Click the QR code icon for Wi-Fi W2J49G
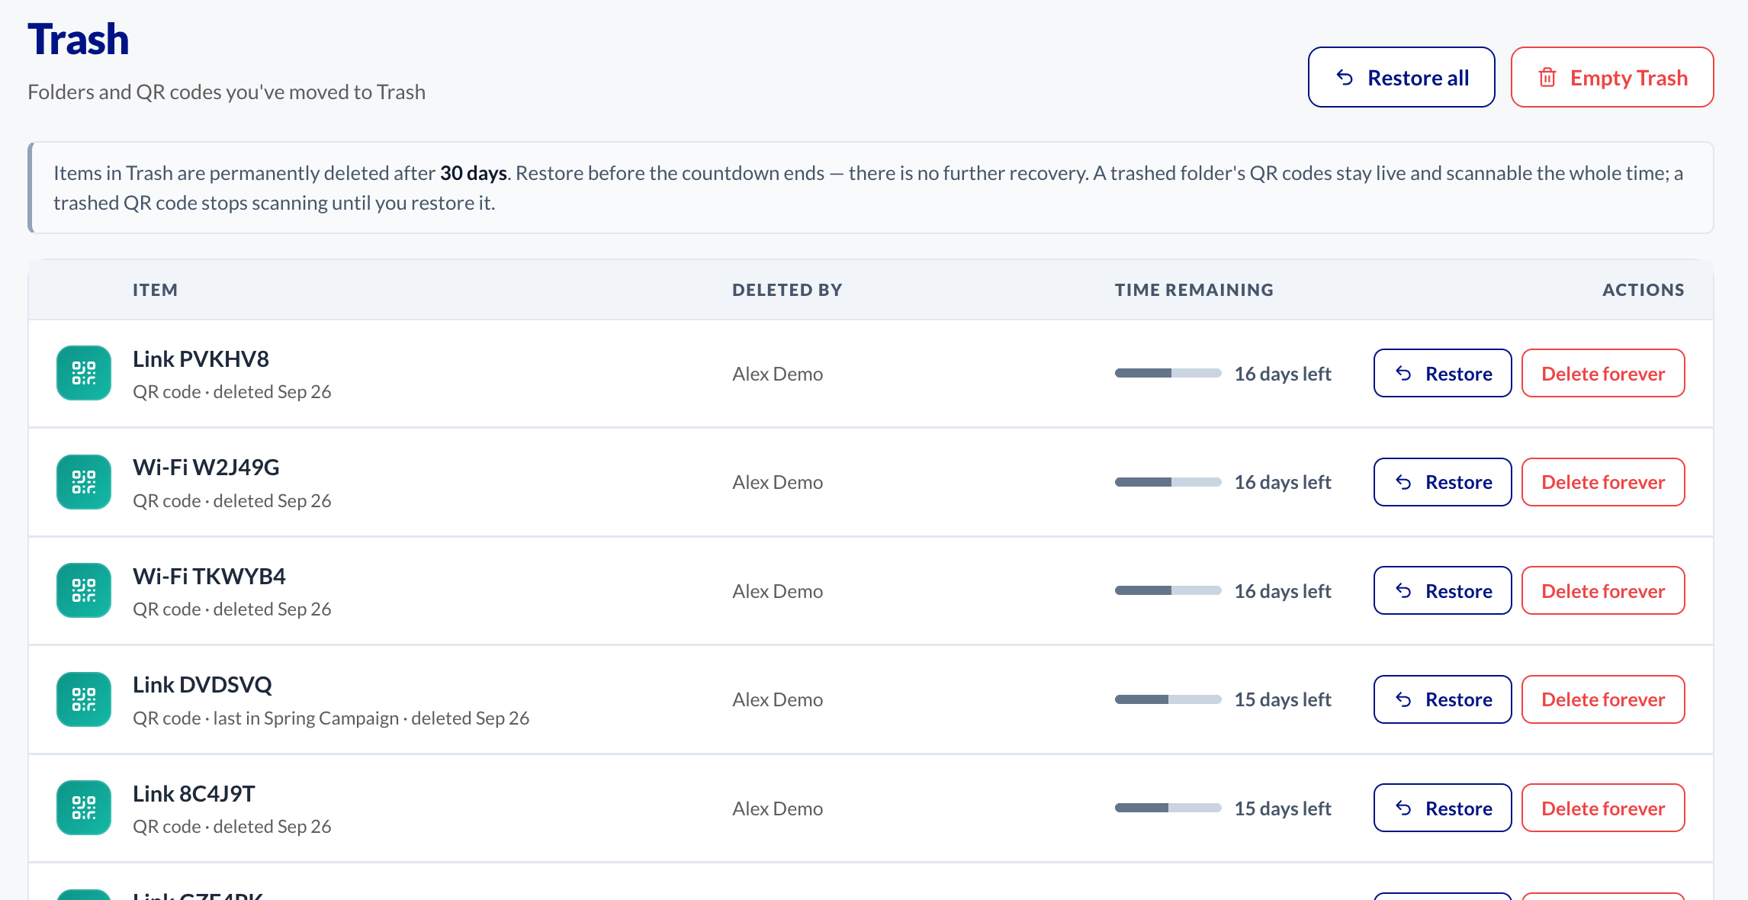Screen dimensions: 1748x900 [84, 482]
